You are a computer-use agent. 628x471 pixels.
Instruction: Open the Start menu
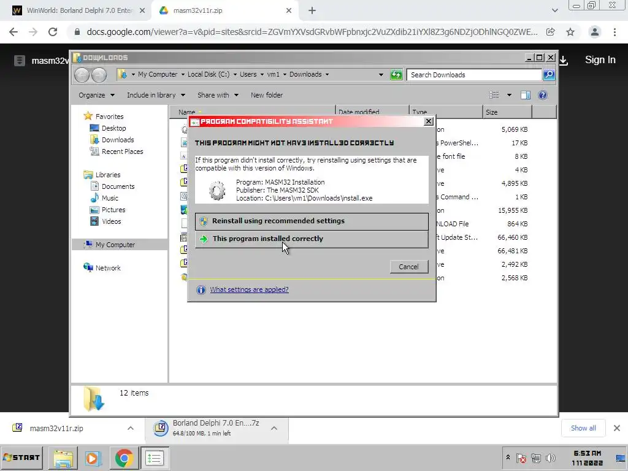click(21, 458)
